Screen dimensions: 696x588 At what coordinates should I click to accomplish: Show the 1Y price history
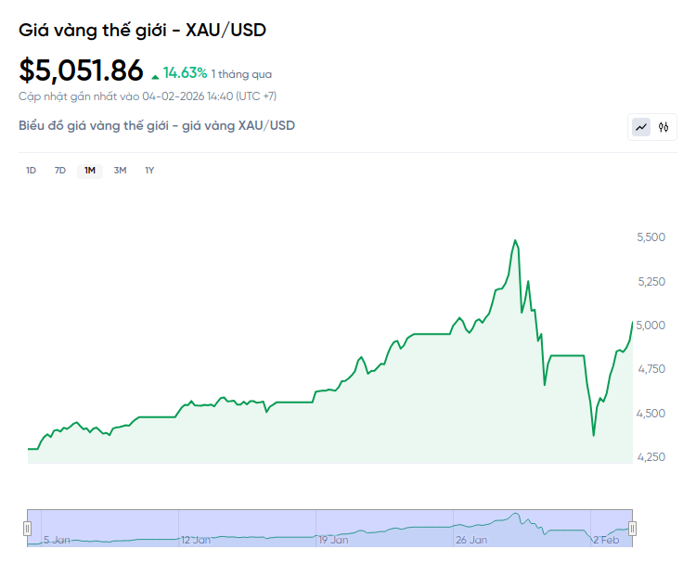[x=149, y=170]
